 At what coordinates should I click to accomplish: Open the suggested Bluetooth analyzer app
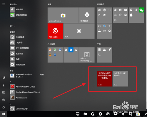pyautogui.click(x=27, y=75)
